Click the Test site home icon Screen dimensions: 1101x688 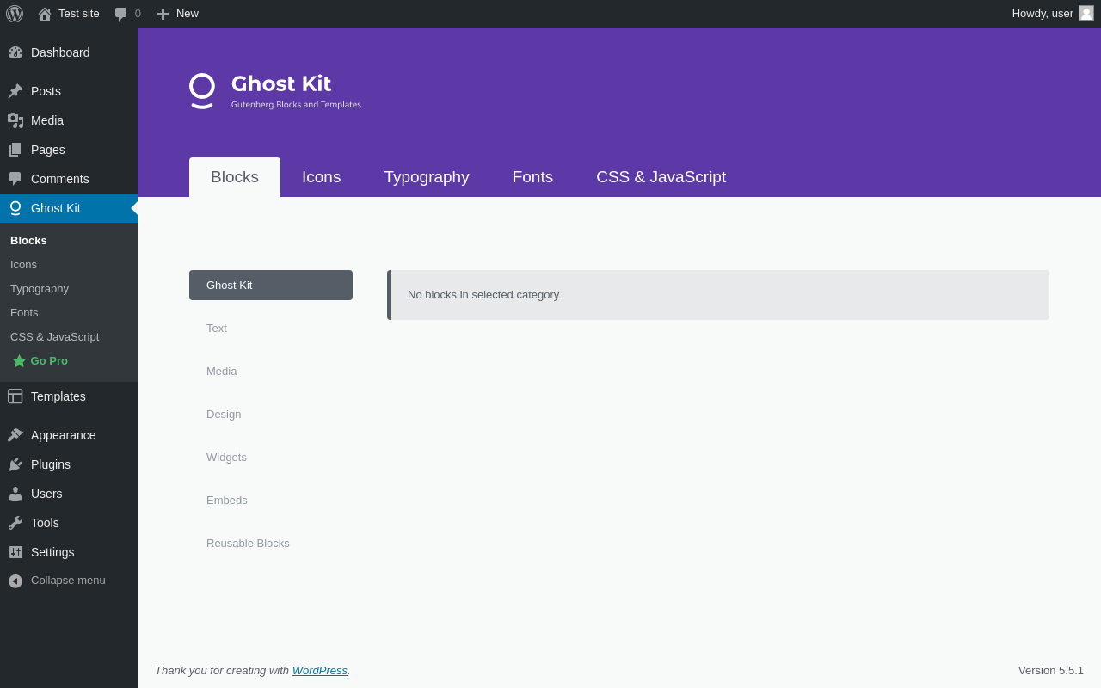click(45, 14)
